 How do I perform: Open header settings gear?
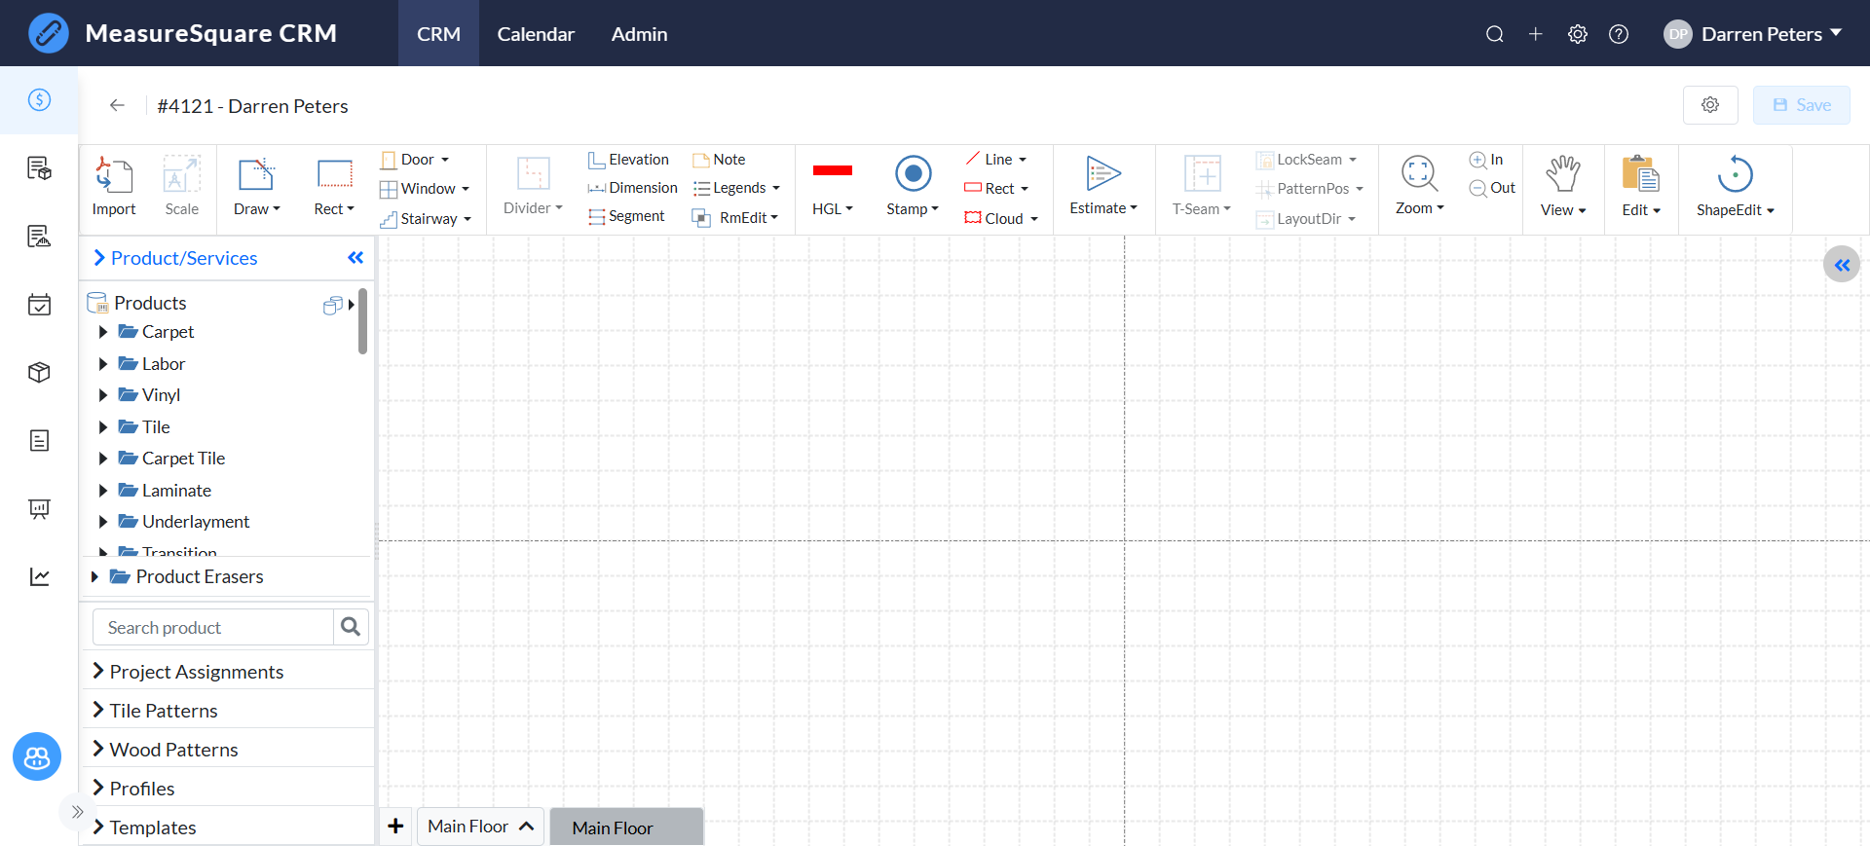click(x=1578, y=34)
